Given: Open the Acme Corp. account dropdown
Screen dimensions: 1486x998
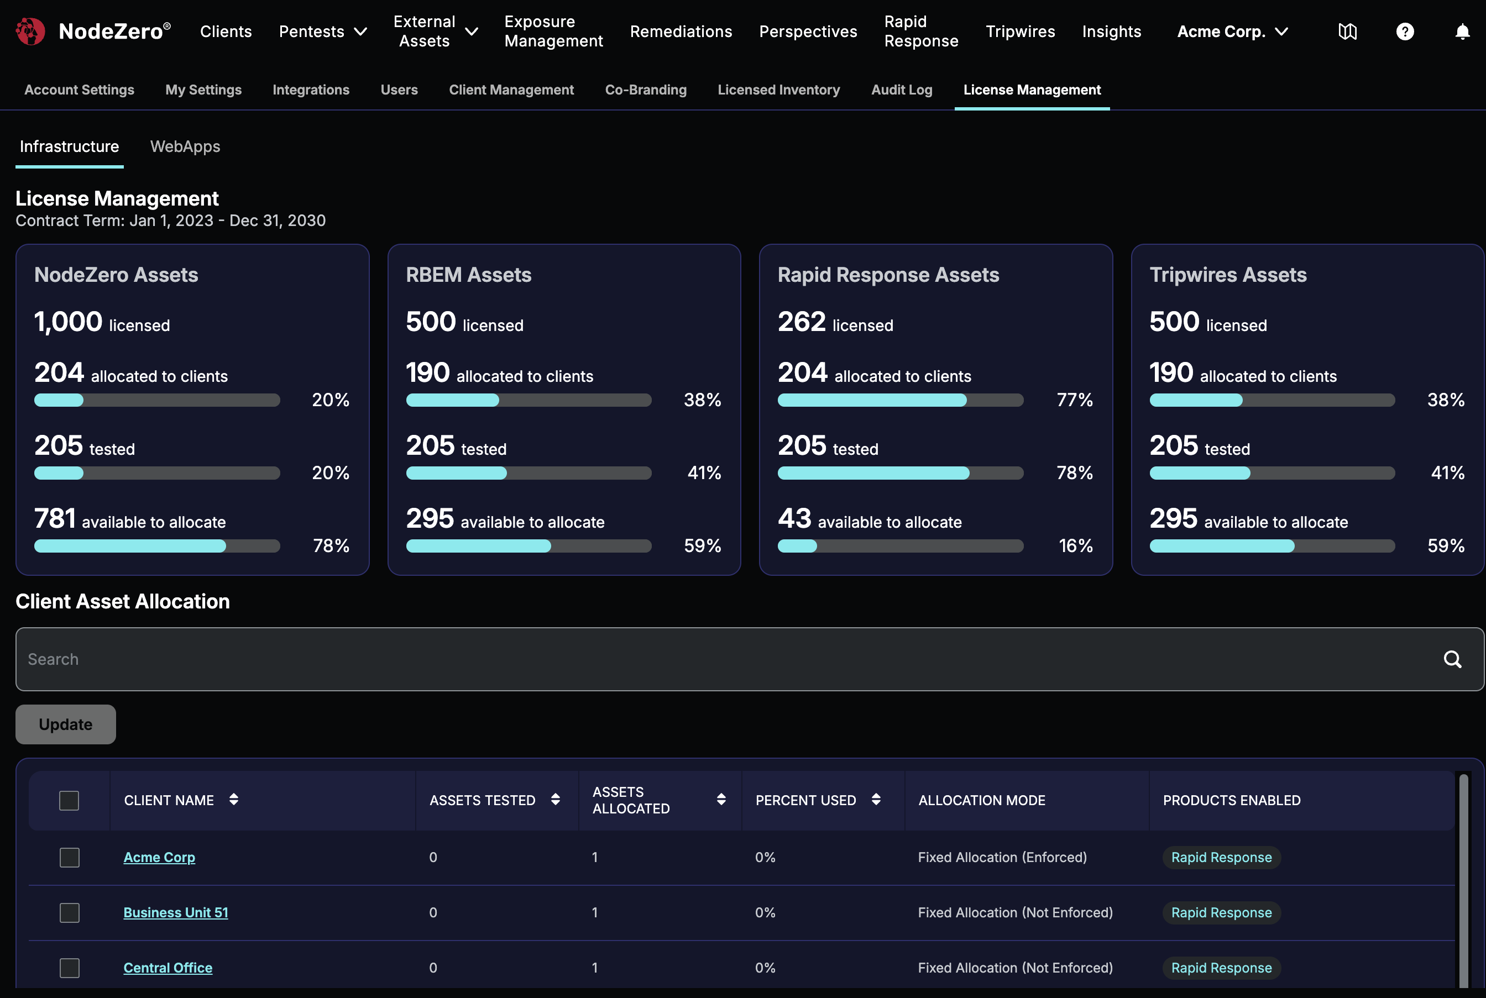Looking at the screenshot, I should coord(1233,31).
